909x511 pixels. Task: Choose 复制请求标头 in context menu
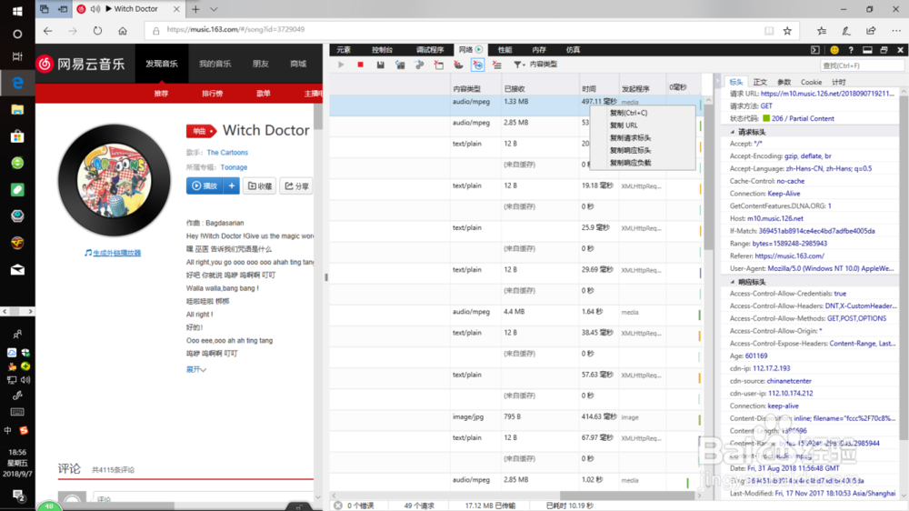[643, 138]
